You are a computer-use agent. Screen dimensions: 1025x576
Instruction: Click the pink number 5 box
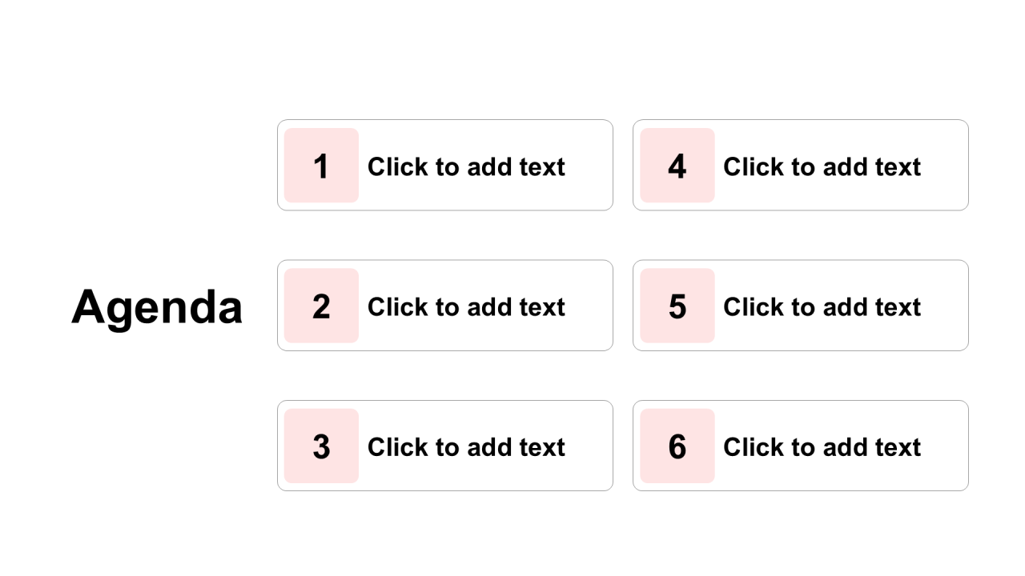677,306
